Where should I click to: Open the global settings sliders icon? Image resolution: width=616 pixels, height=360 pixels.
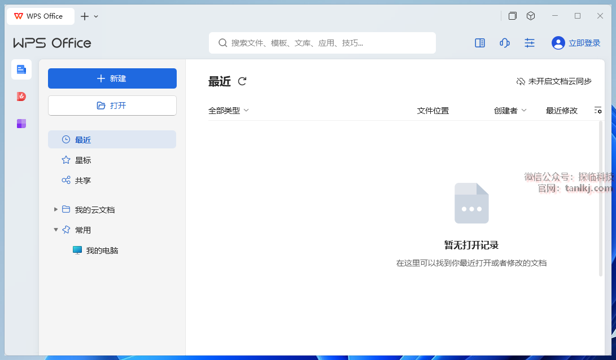coord(530,43)
